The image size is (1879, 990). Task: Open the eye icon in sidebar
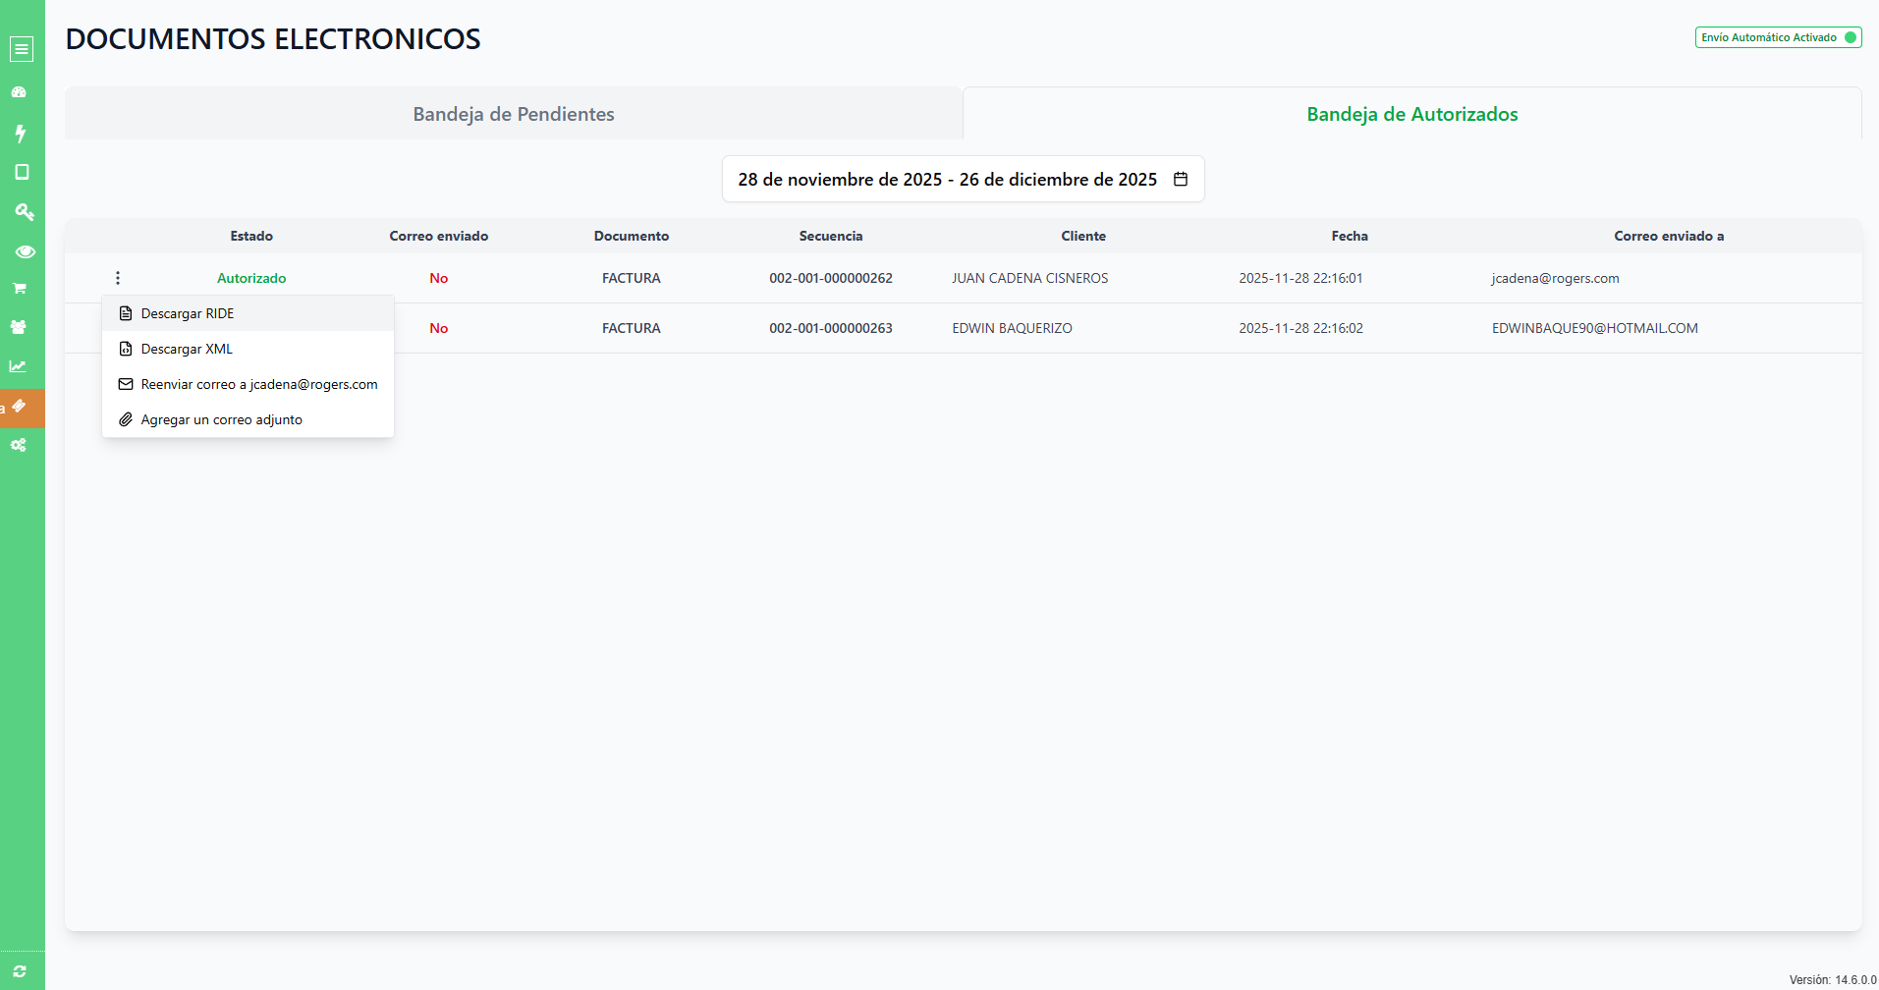click(25, 251)
